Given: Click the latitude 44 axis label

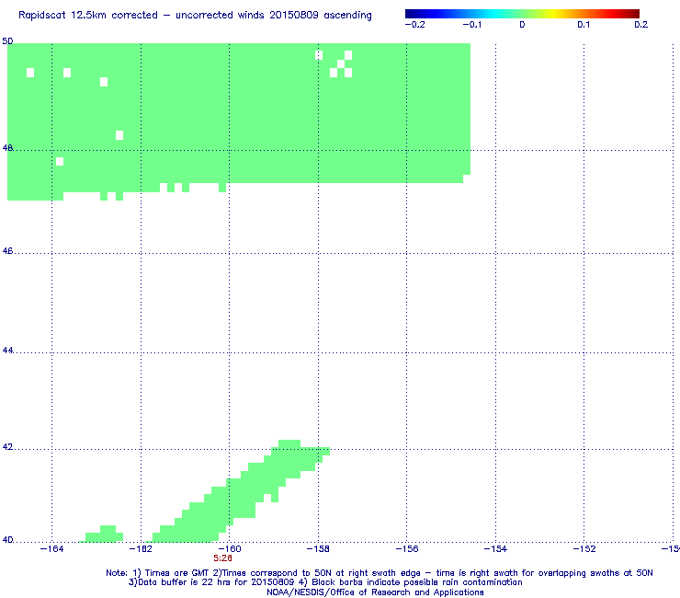Looking at the screenshot, I should coord(7,351).
